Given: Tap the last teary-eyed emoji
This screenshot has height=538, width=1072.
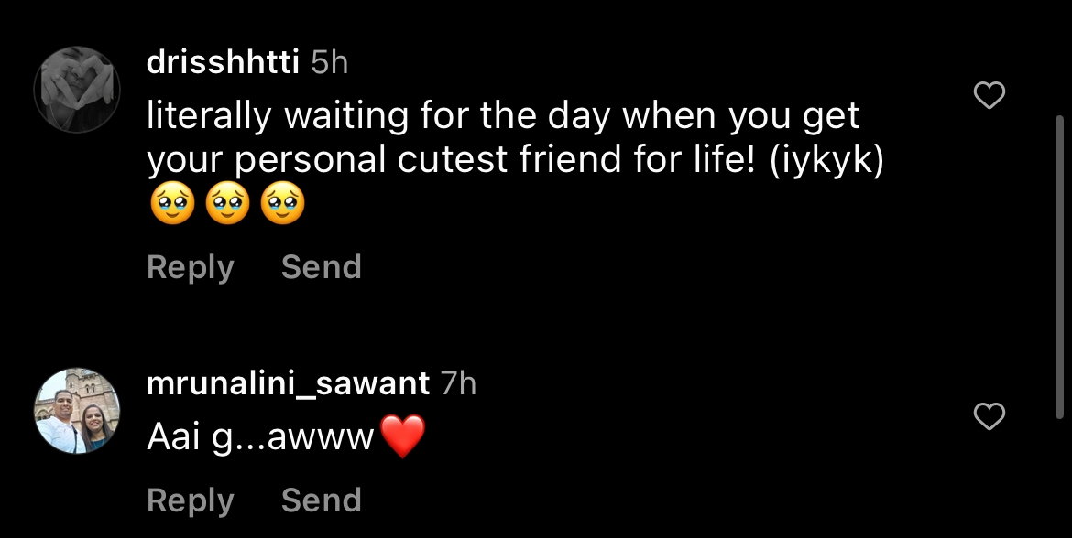Looking at the screenshot, I should 283,205.
